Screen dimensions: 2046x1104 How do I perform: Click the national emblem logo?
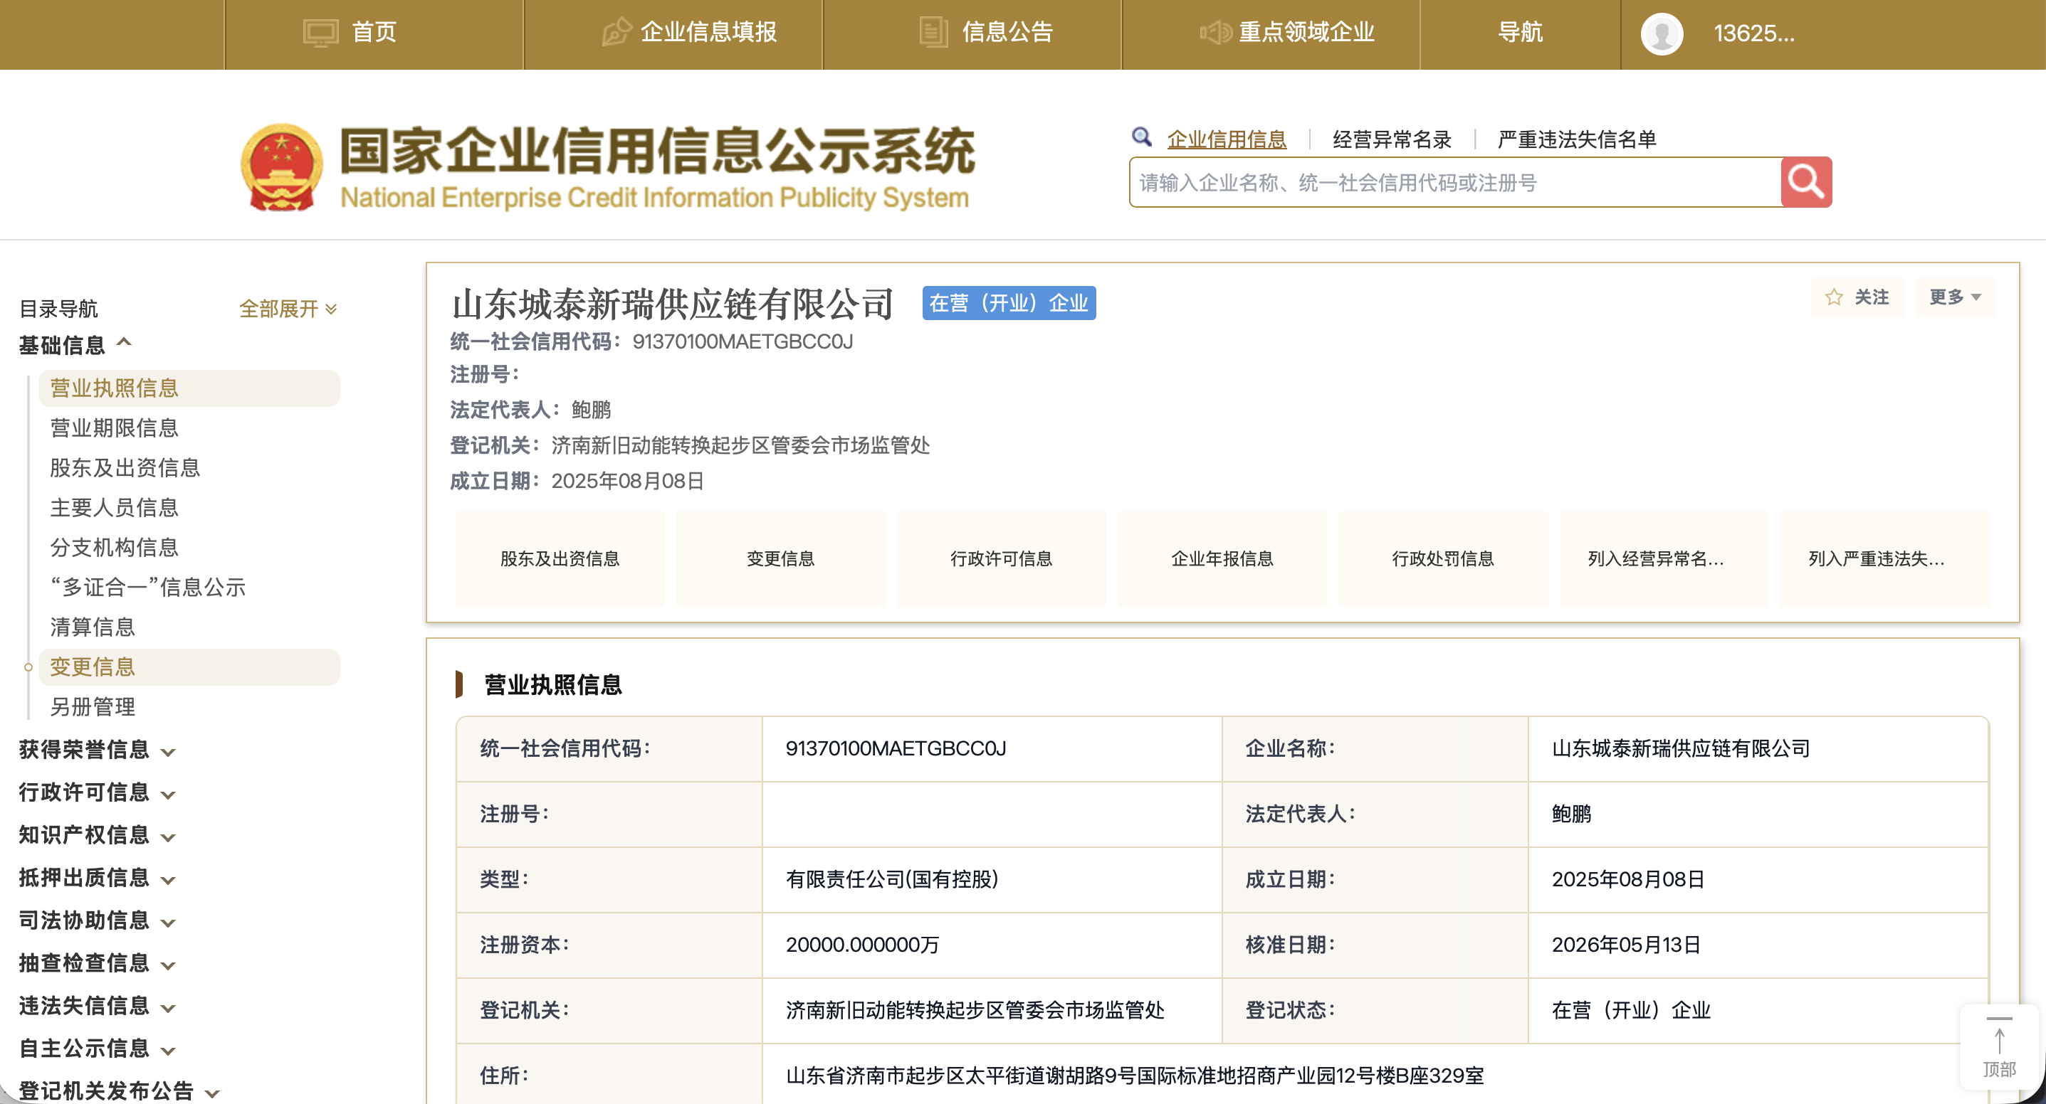282,167
